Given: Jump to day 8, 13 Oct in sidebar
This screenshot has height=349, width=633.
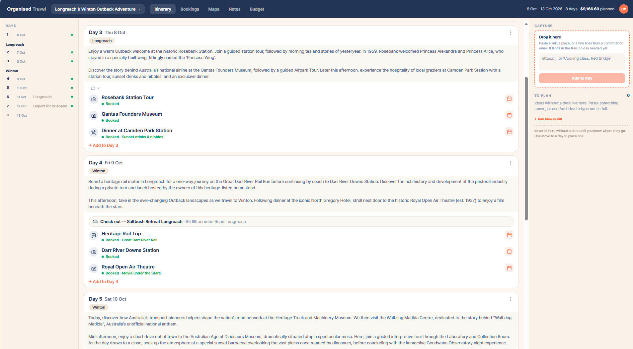Looking at the screenshot, I should click(x=39, y=115).
